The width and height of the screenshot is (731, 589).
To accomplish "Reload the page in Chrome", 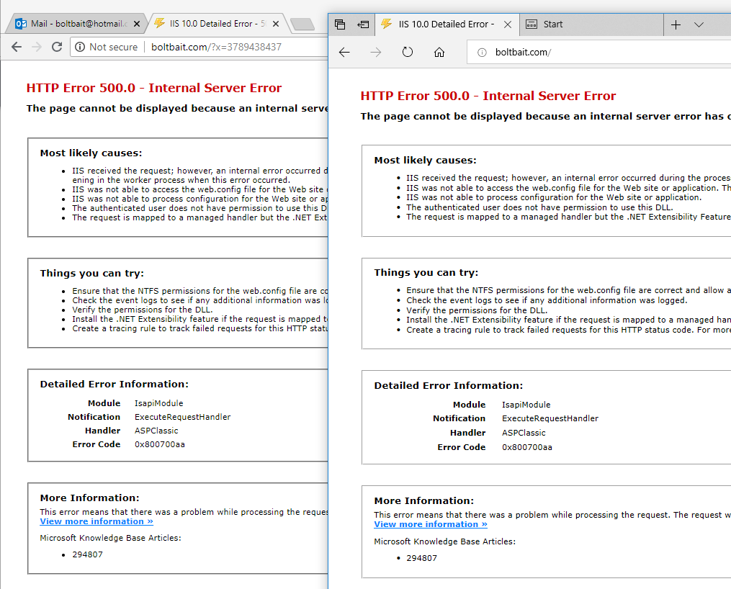I will coord(57,47).
